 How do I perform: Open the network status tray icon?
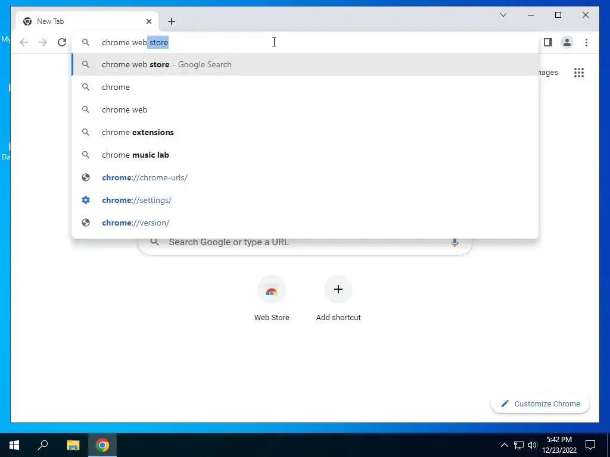tap(519, 445)
